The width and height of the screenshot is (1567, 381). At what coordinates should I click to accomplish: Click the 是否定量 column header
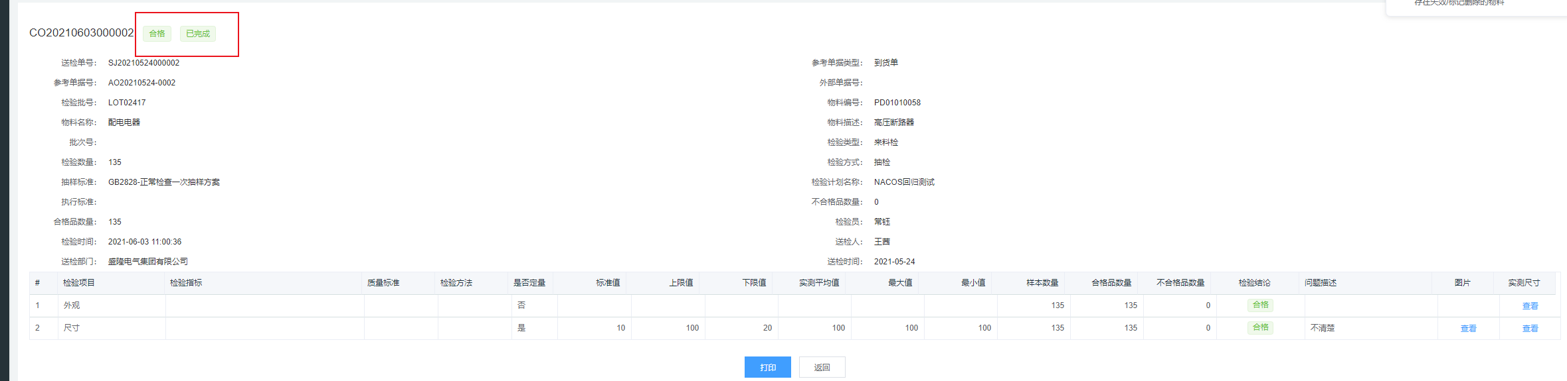tap(529, 283)
